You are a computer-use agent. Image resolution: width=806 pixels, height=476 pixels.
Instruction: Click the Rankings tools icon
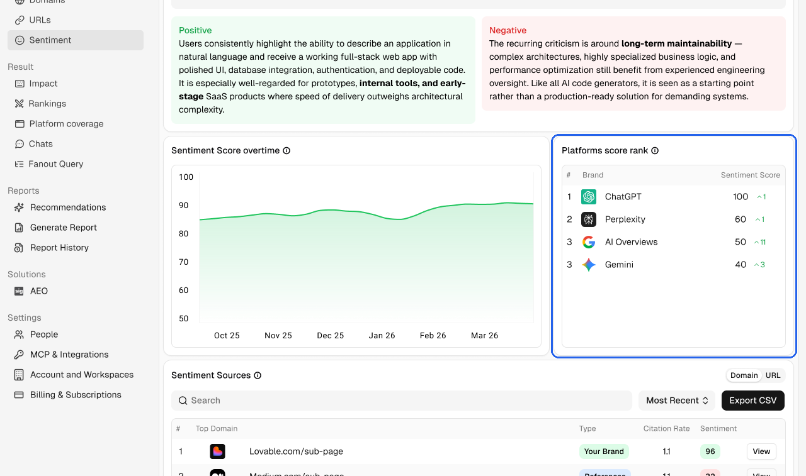pos(20,104)
